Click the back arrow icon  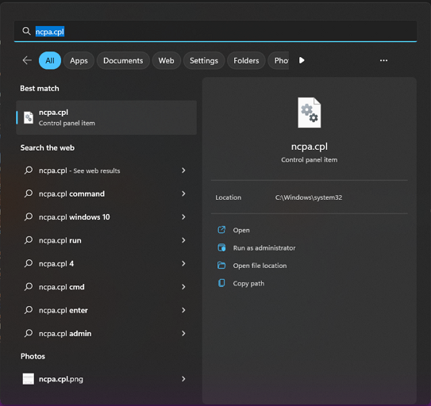(27, 60)
